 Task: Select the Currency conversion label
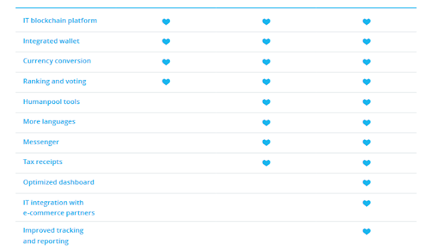point(57,61)
